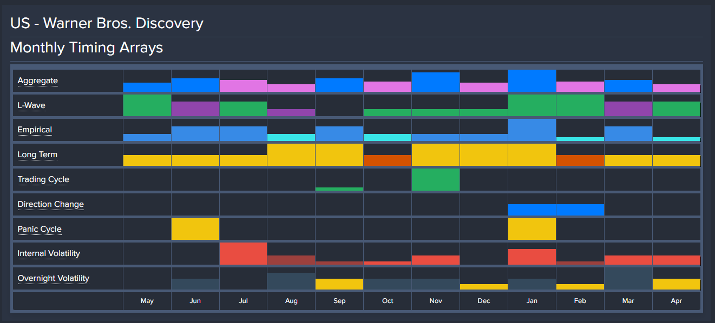Click the red Internal Volatility bar for July
715x323 pixels.
tap(244, 254)
